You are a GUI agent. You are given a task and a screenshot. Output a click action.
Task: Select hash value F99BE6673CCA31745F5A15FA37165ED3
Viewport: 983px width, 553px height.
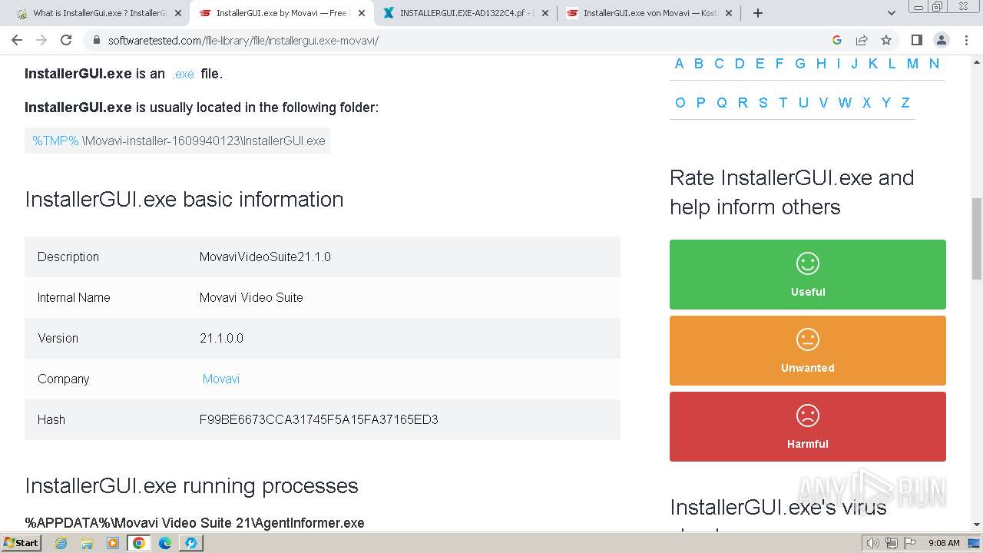click(x=319, y=419)
